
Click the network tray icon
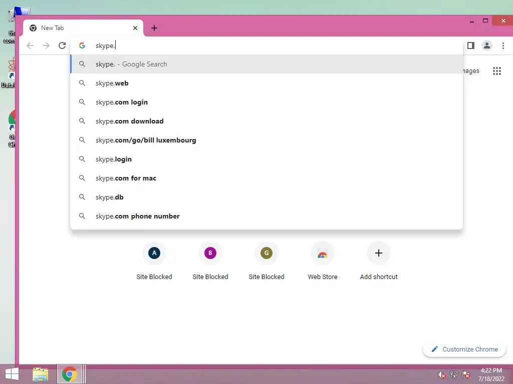click(x=454, y=374)
